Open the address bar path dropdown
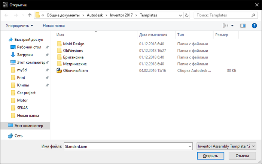 pyautogui.click(x=180, y=15)
